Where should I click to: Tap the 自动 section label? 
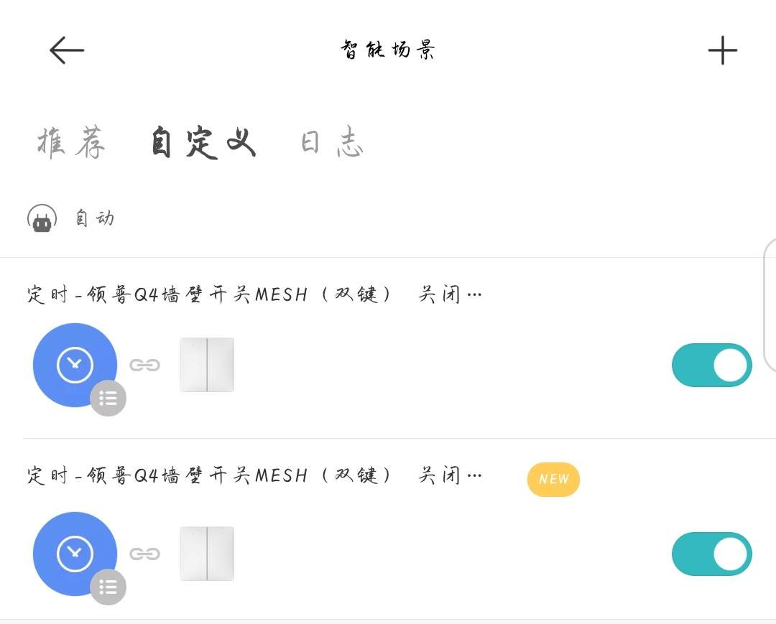[95, 218]
